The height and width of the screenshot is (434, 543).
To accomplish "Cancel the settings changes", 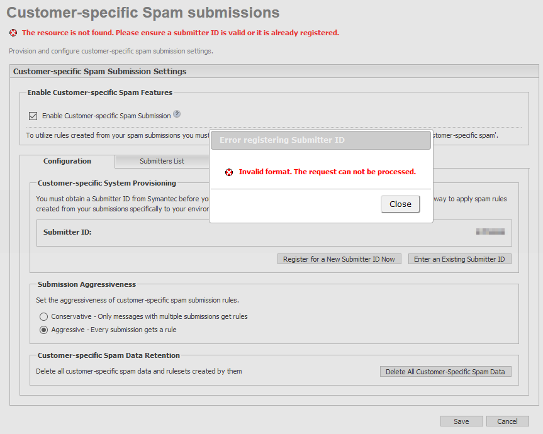I will (507, 421).
